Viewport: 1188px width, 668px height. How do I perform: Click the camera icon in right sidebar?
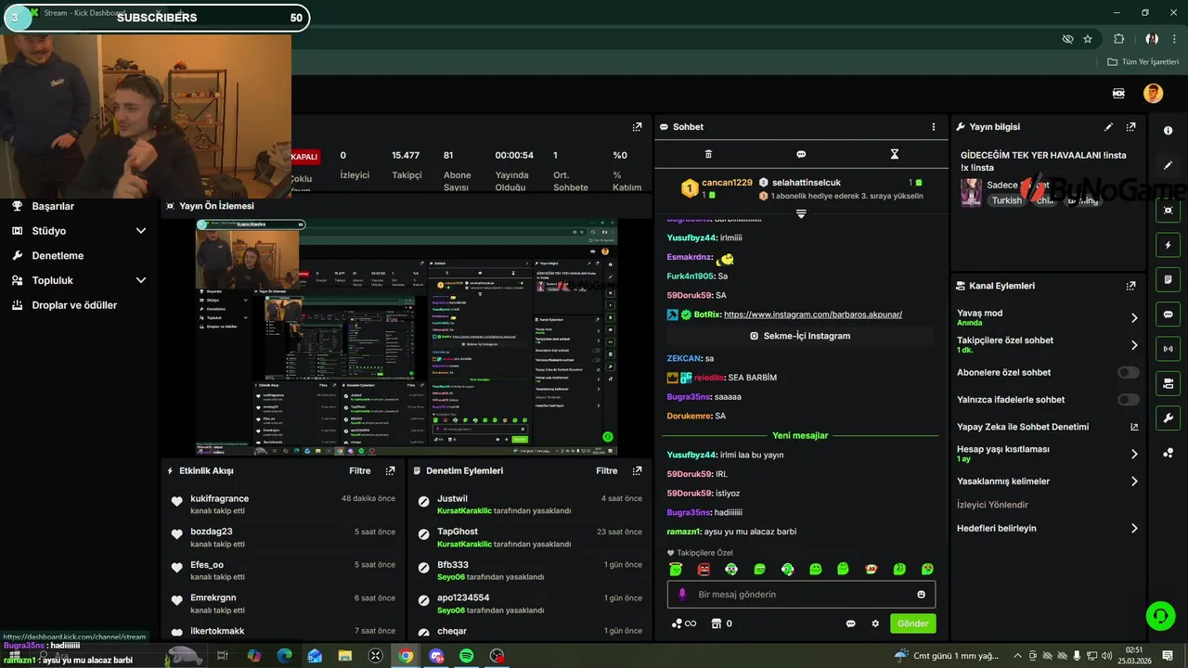(1168, 383)
